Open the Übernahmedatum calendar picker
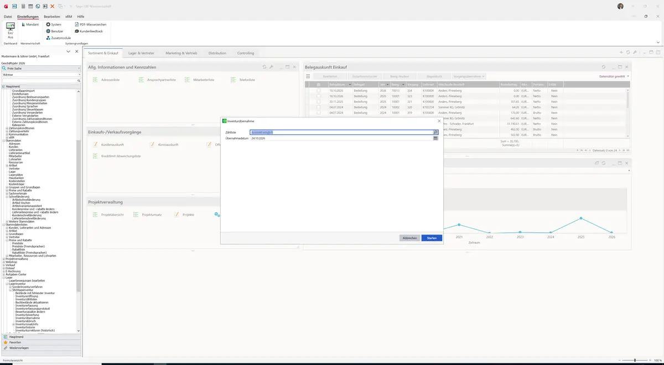 coord(435,138)
